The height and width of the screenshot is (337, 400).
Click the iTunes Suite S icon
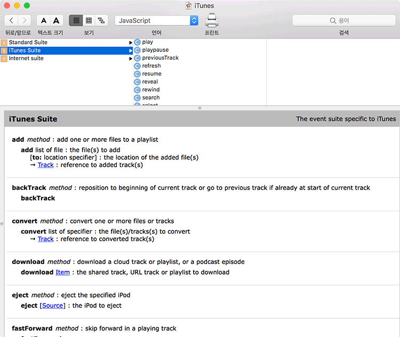coord(4,51)
